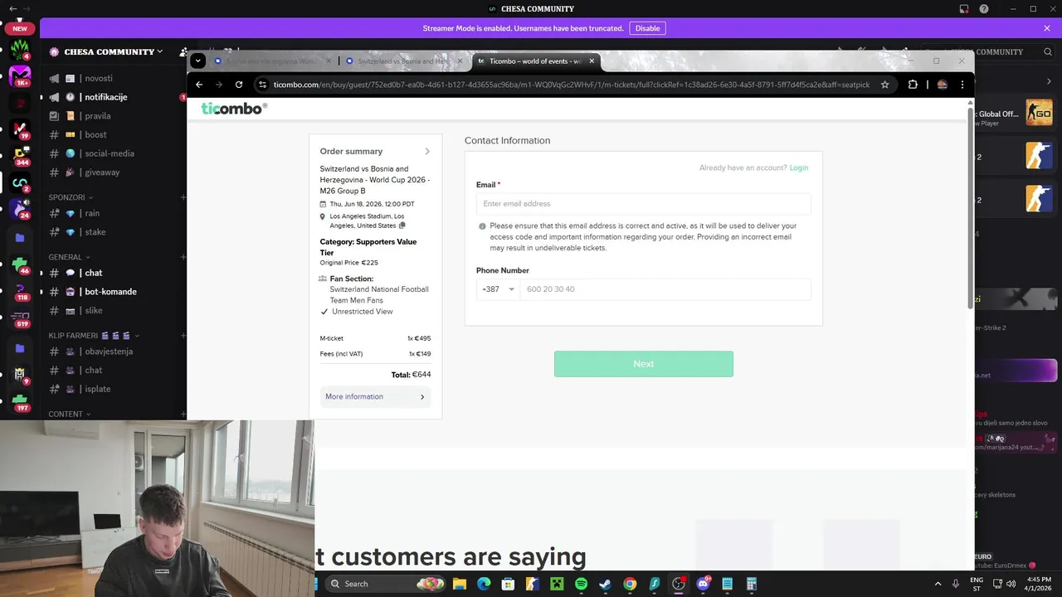
Task: Open the social-media channel
Action: [x=110, y=153]
